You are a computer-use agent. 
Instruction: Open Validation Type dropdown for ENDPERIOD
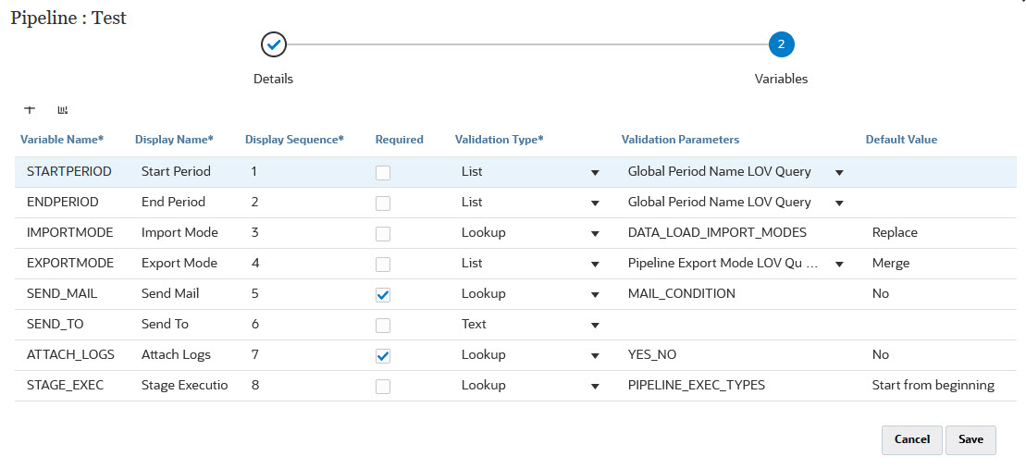595,203
